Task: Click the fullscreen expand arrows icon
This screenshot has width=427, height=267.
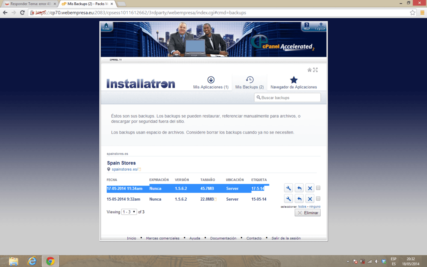Action: point(315,70)
